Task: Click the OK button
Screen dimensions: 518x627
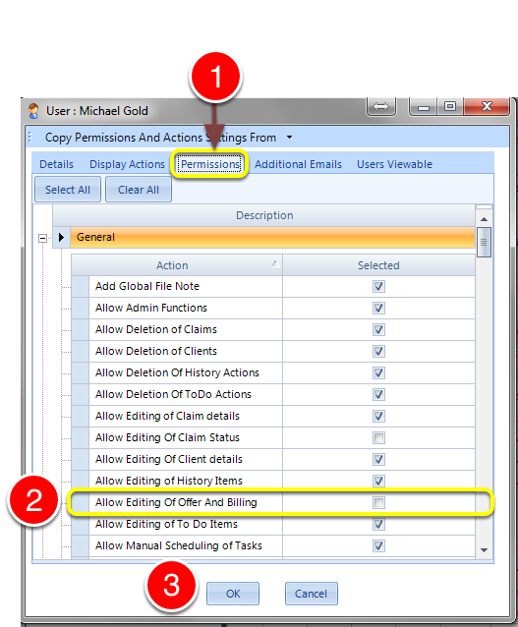Action: point(233,594)
